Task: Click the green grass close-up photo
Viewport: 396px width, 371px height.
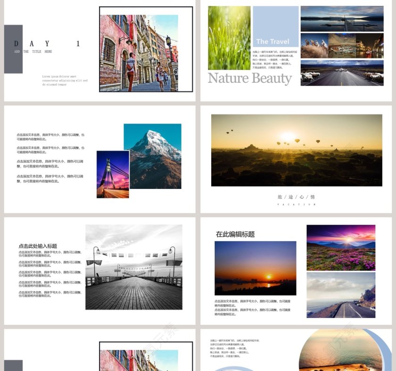Action: [229, 38]
